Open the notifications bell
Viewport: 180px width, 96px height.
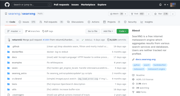(x=160, y=5)
